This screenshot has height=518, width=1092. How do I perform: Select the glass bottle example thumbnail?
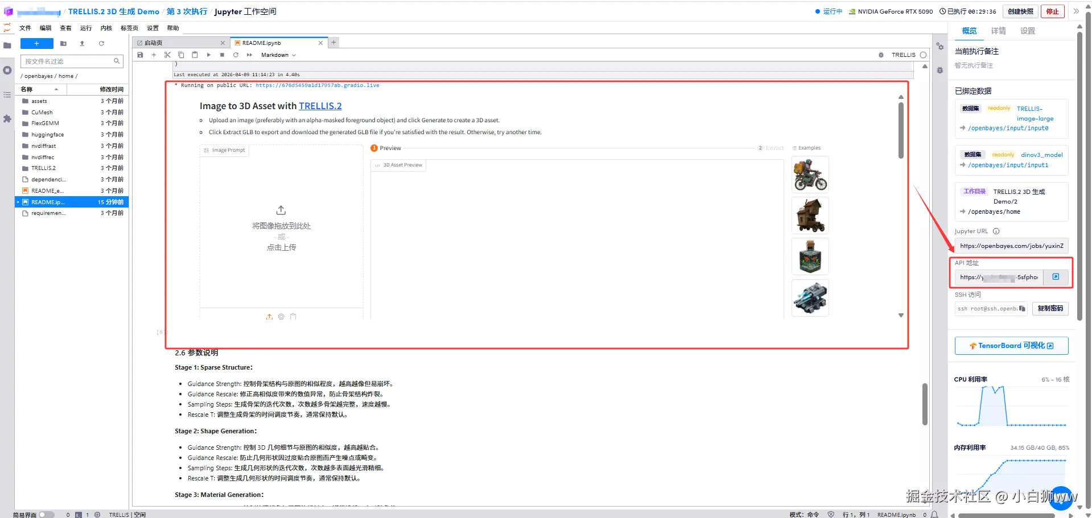pyautogui.click(x=810, y=257)
